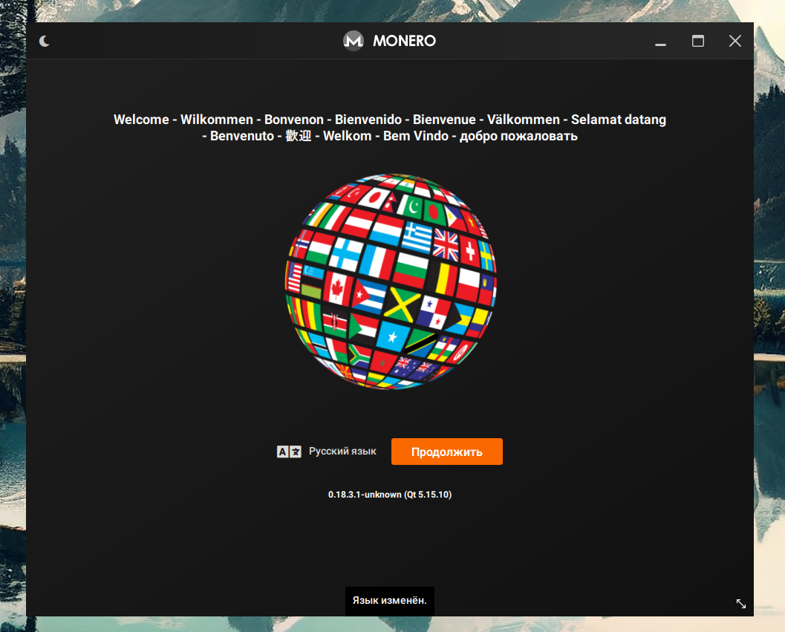Click the language translate icon
Viewport: 785px width, 632px height.
point(289,452)
